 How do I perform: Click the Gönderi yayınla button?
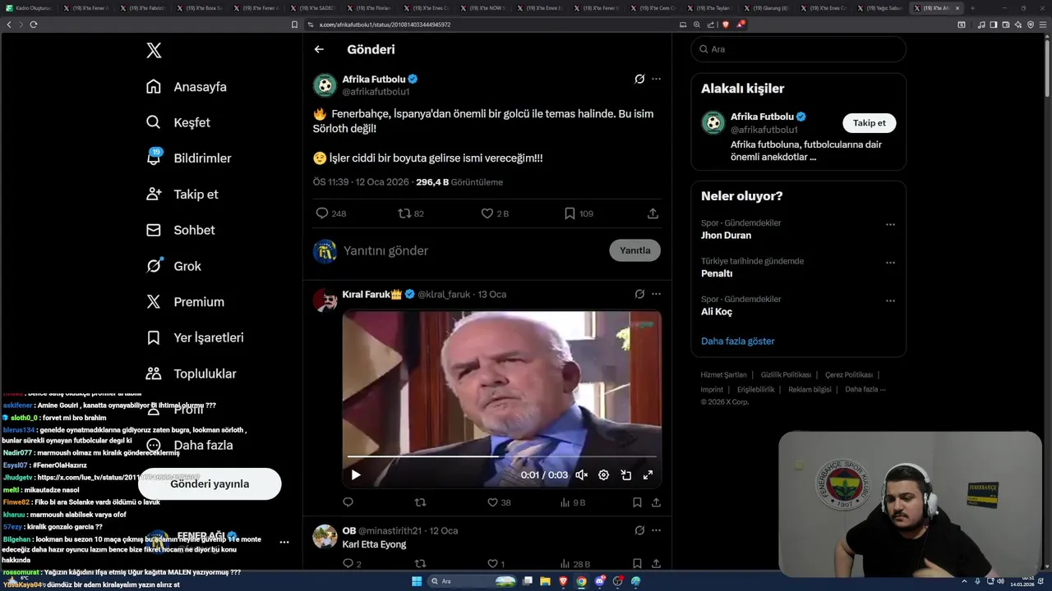coord(210,483)
